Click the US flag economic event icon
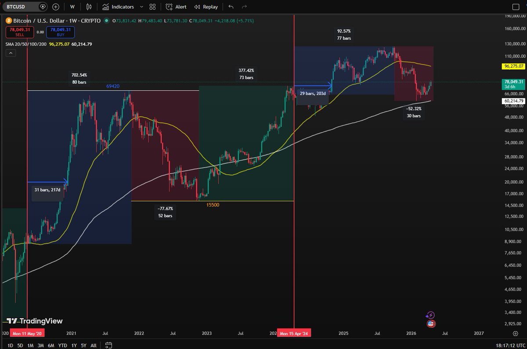Screen dimensions: 527x349 click(x=431, y=324)
